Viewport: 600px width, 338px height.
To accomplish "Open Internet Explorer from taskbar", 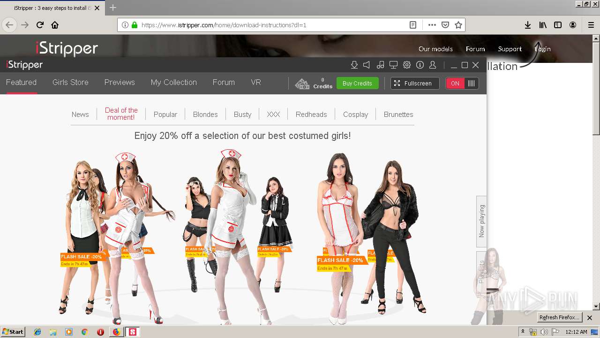I will (37, 332).
